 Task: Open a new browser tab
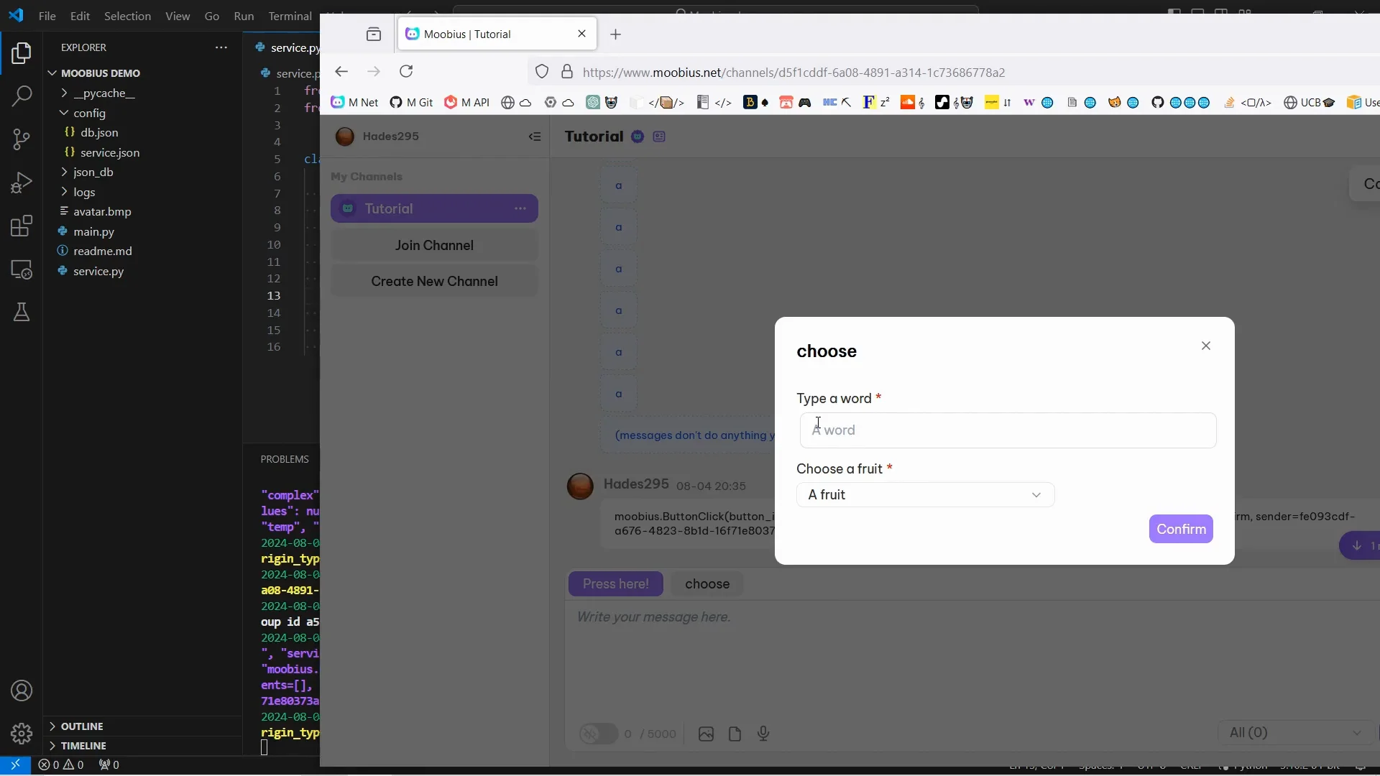coord(616,34)
